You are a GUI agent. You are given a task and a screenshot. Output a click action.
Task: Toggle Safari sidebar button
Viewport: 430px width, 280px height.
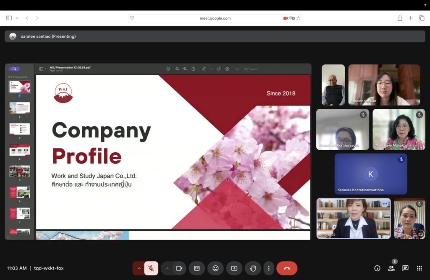click(x=9, y=18)
